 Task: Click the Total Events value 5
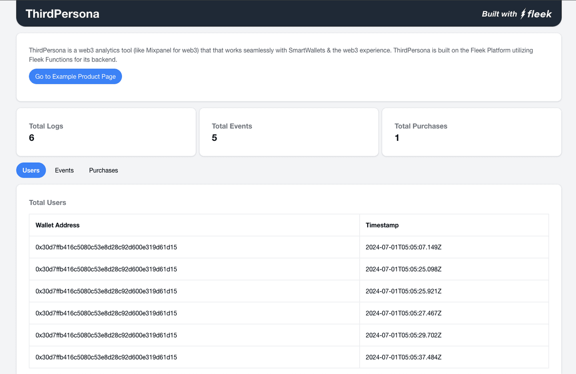(214, 138)
